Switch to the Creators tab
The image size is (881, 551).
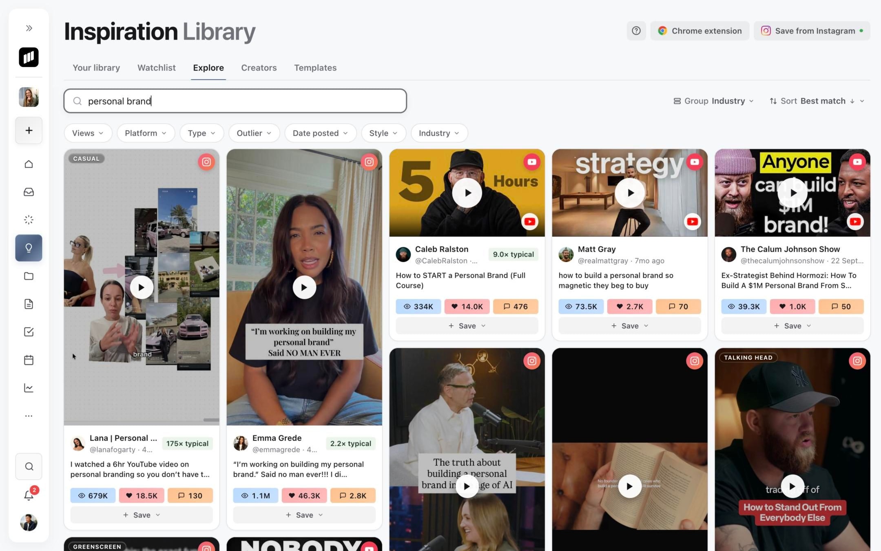(x=259, y=68)
